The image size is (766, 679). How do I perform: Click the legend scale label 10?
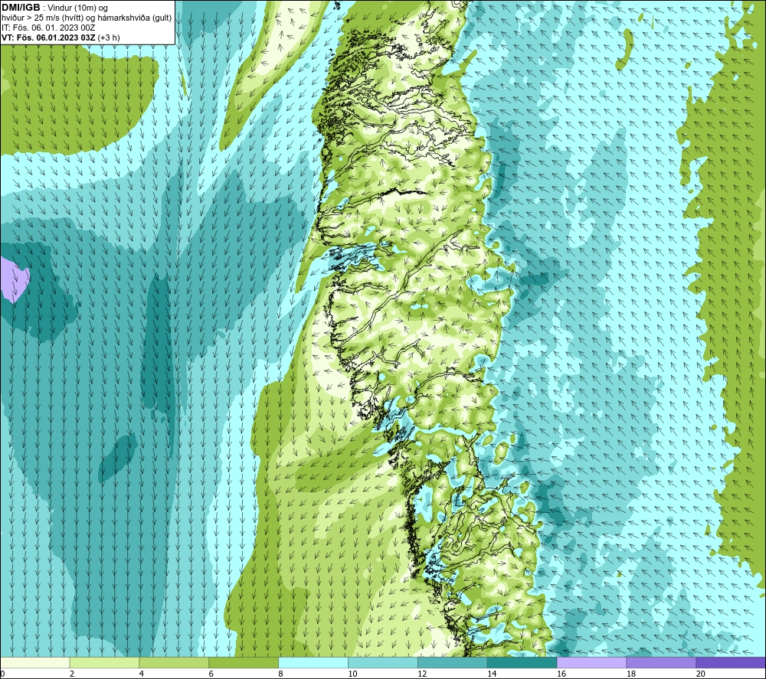(x=352, y=674)
